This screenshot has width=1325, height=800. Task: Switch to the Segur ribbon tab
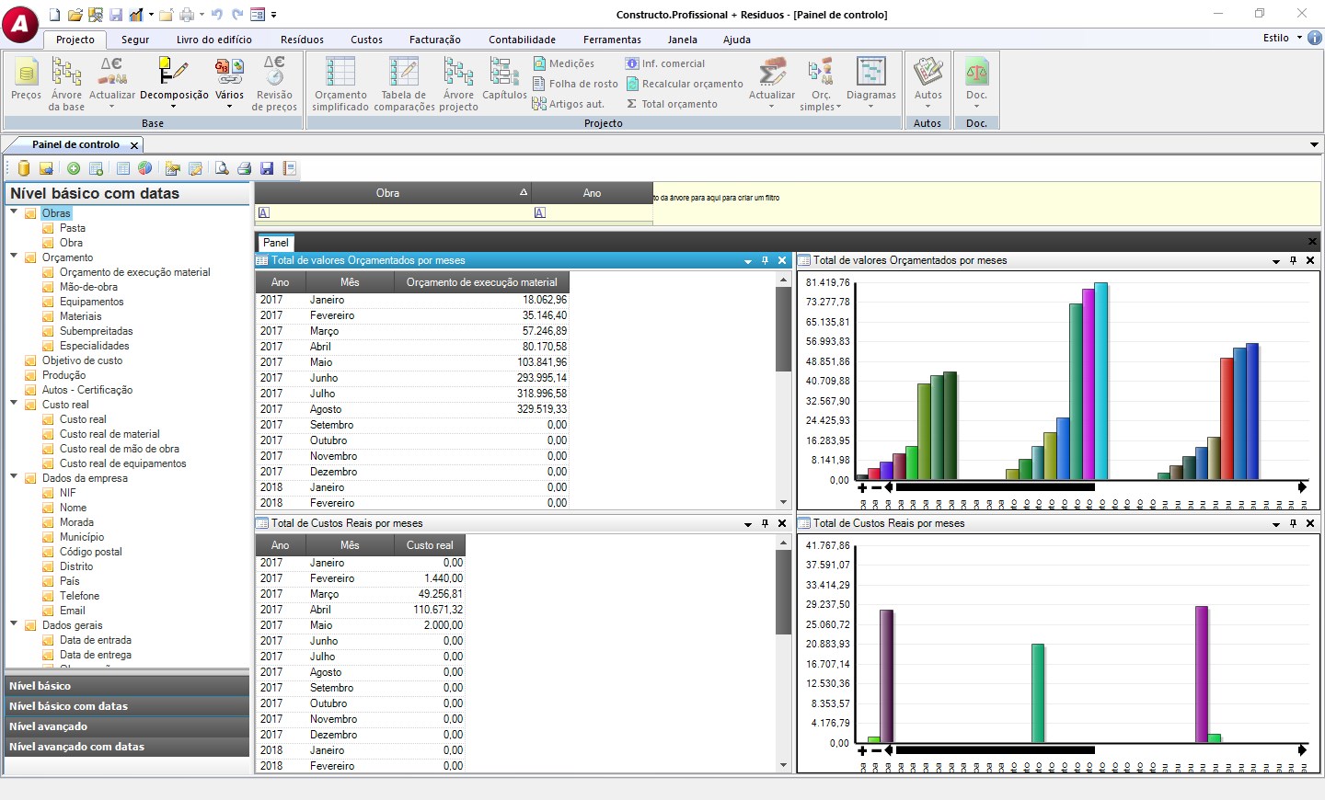click(x=135, y=40)
